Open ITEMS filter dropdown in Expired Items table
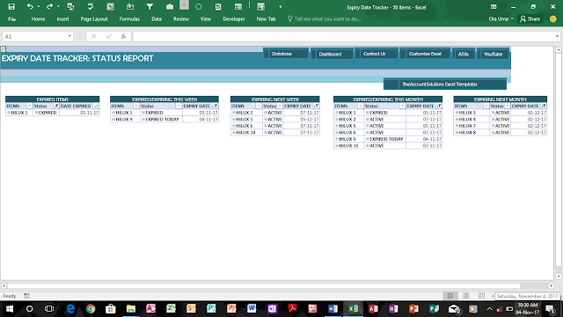The height and width of the screenshot is (317, 563). click(x=29, y=106)
